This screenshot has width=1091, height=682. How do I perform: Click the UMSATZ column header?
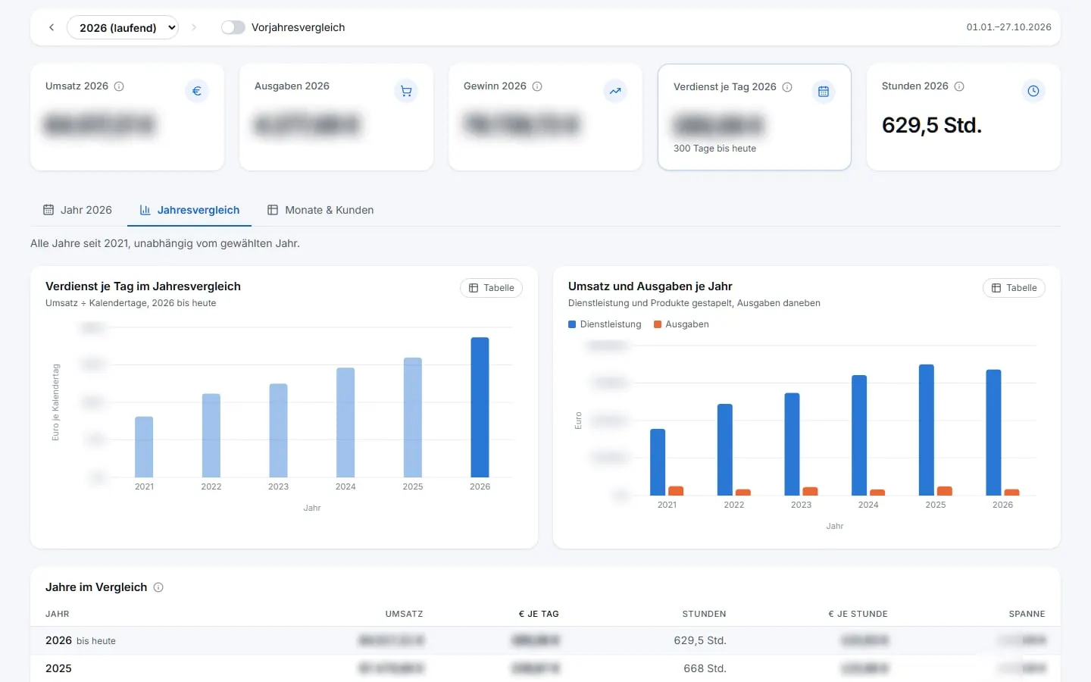[x=404, y=614]
